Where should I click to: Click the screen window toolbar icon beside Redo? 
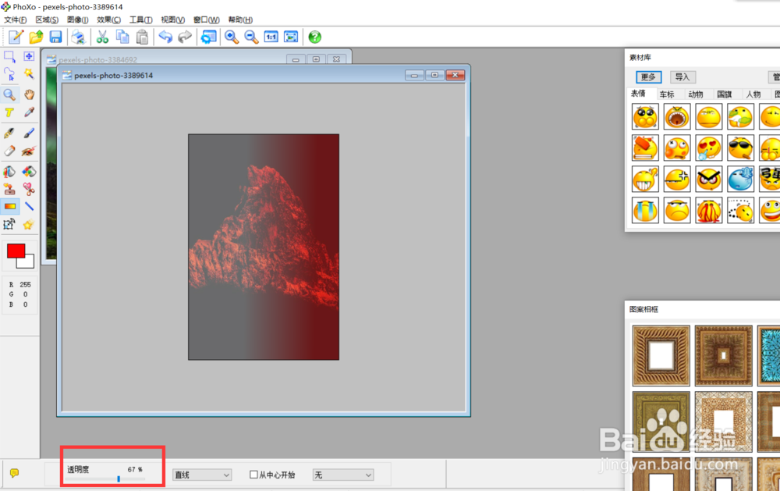click(x=208, y=37)
